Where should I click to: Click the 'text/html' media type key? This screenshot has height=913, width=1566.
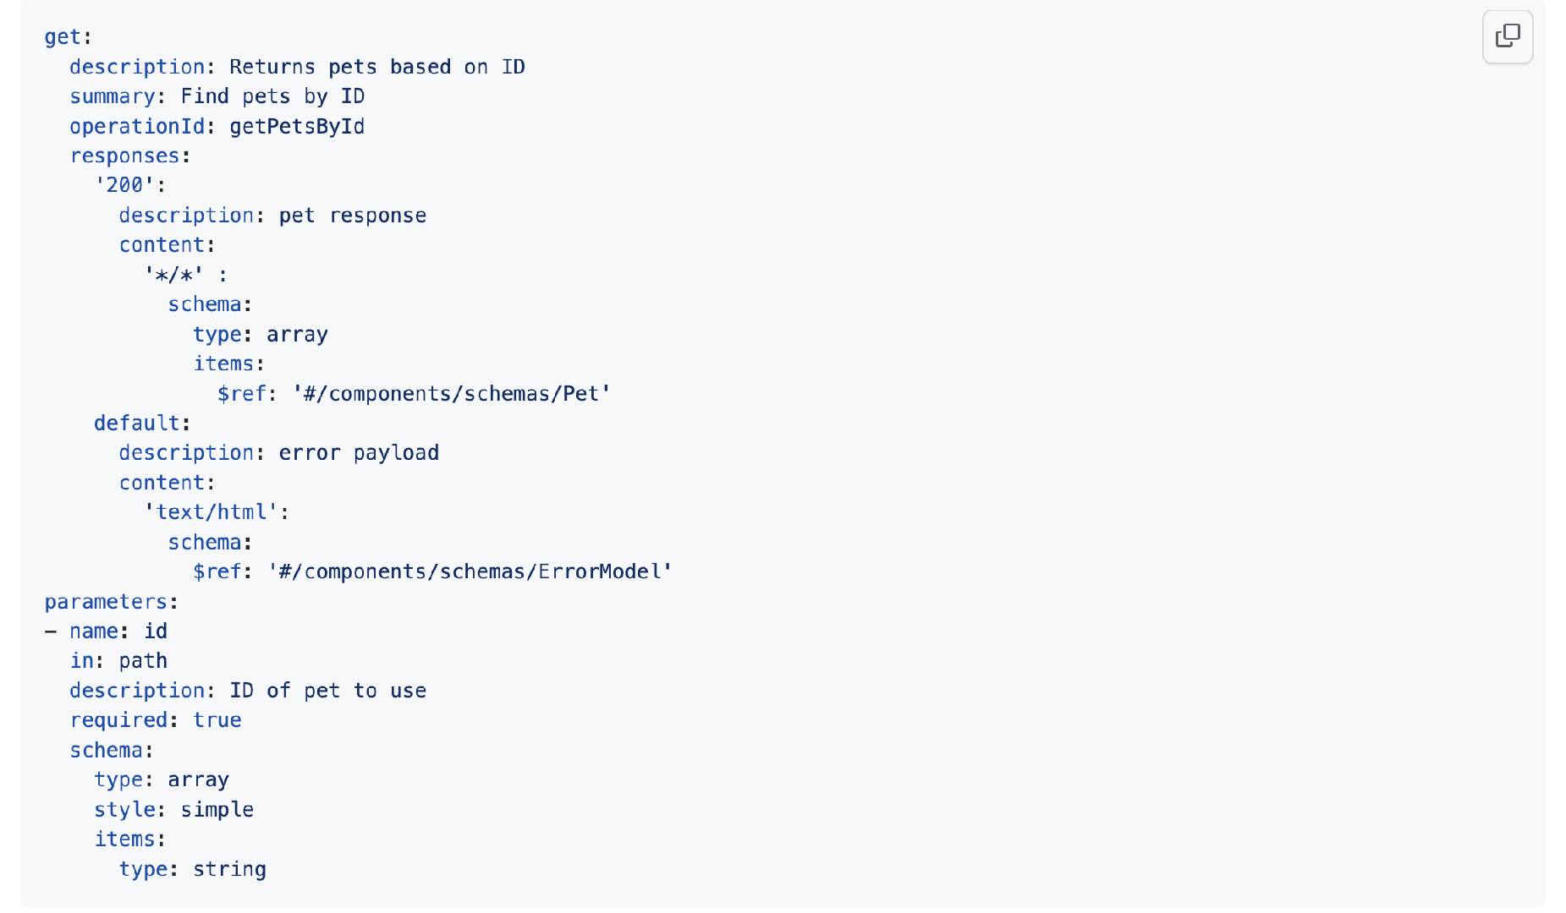coord(211,512)
